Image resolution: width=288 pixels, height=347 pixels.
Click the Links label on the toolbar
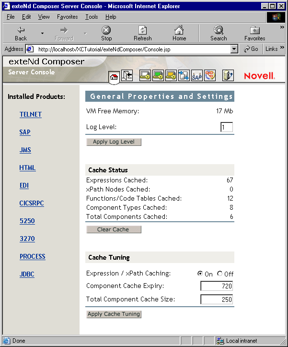[x=271, y=49]
